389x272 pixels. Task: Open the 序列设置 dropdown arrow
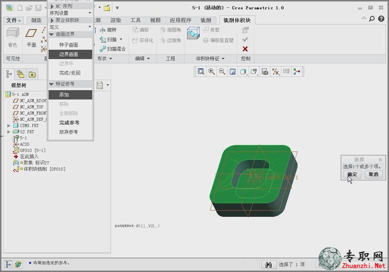[x=89, y=13]
